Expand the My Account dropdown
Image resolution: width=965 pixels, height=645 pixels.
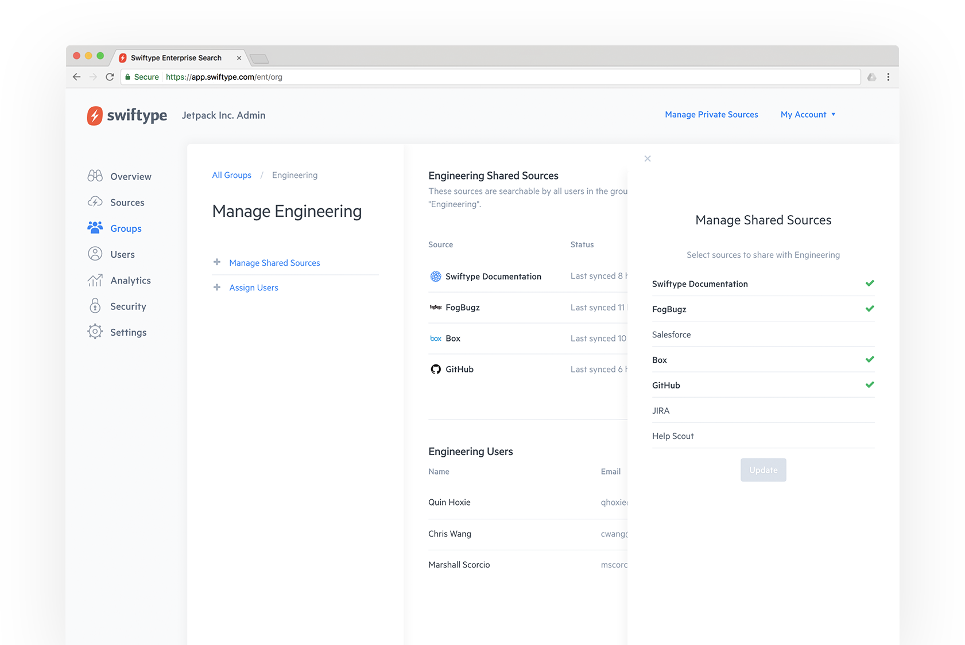pyautogui.click(x=808, y=115)
